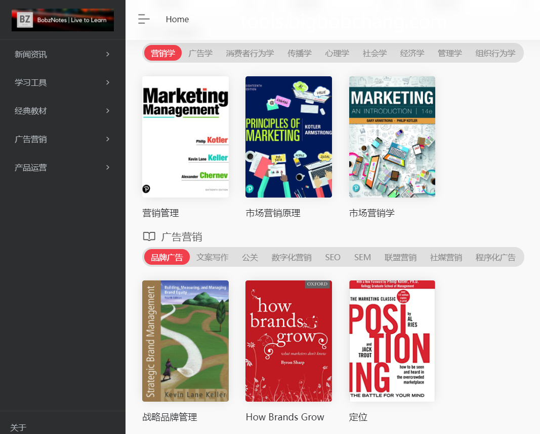Click the Home link
Image resolution: width=540 pixels, height=434 pixels.
[177, 19]
